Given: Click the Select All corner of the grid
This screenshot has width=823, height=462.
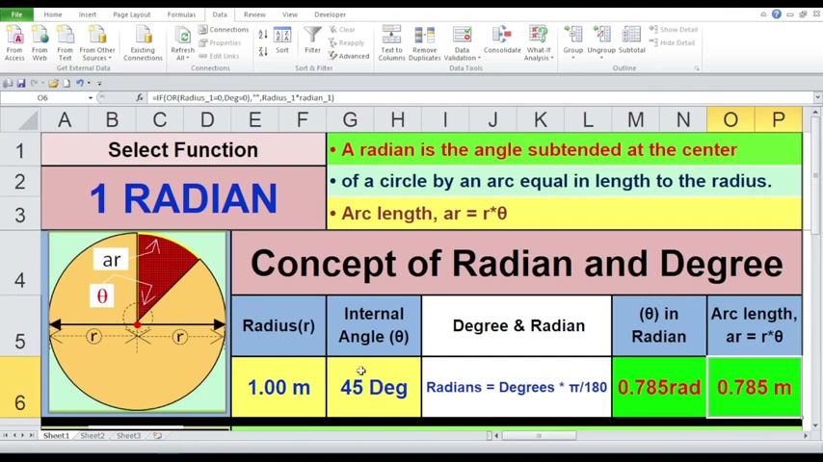Looking at the screenshot, I should [21, 119].
